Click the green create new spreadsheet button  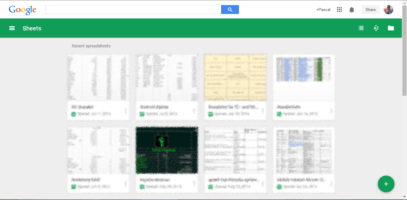[386, 184]
